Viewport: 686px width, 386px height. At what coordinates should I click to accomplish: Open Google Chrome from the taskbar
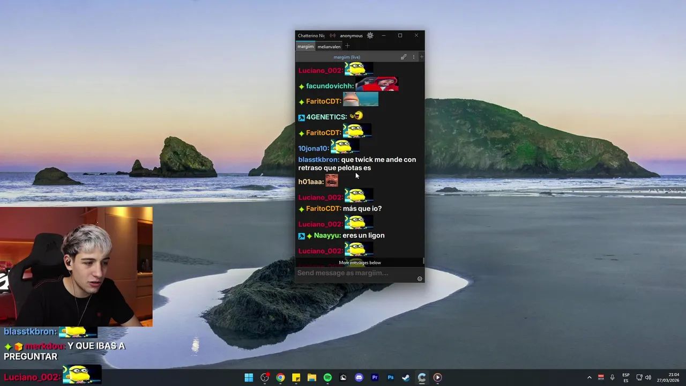coord(280,377)
